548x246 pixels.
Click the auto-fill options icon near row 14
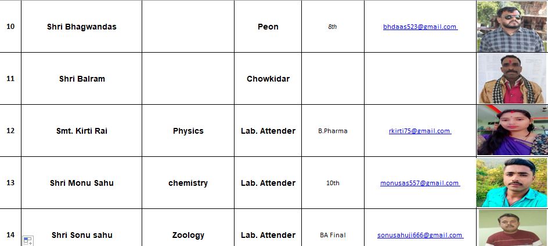click(x=28, y=241)
